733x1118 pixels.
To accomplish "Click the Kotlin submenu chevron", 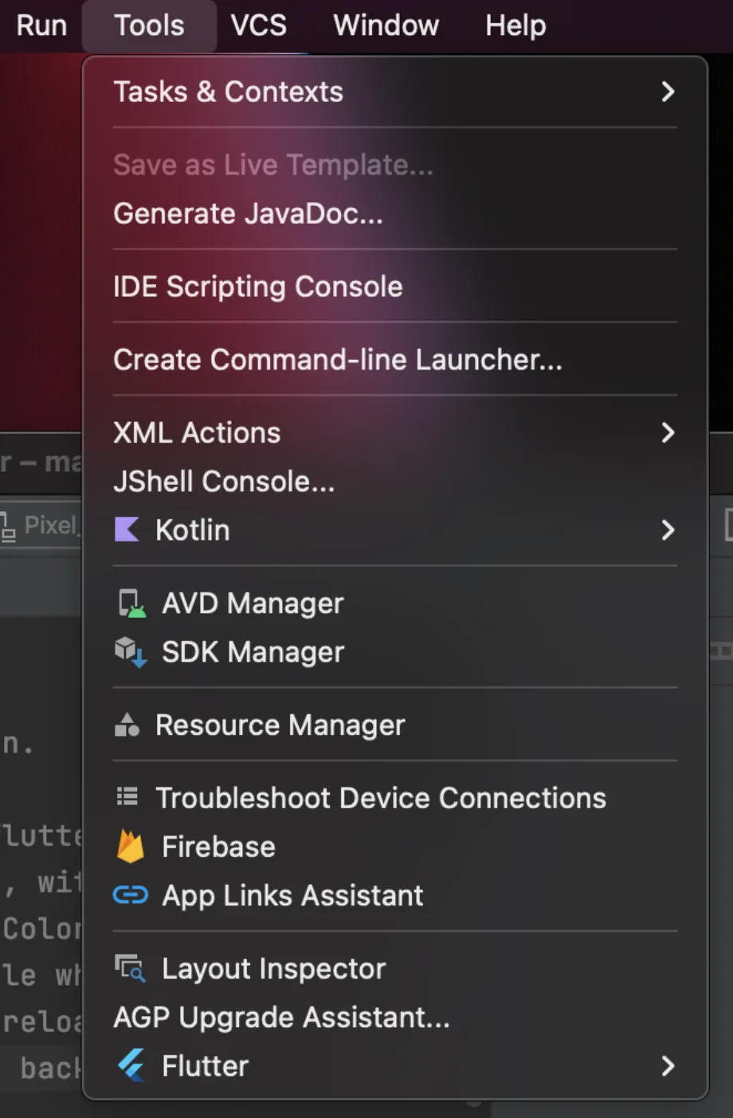I will (x=668, y=530).
